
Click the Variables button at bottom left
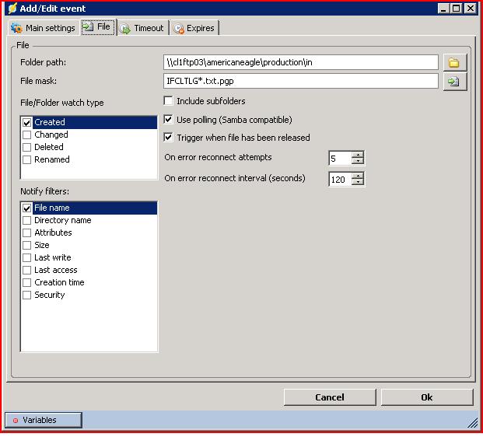tap(44, 420)
